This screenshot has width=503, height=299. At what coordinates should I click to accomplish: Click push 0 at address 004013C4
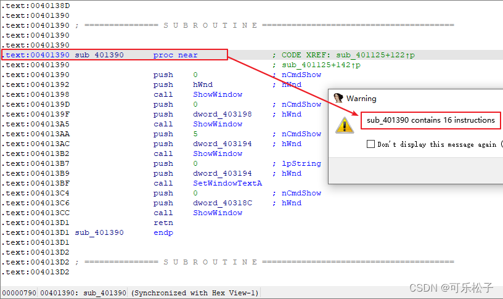(176, 193)
